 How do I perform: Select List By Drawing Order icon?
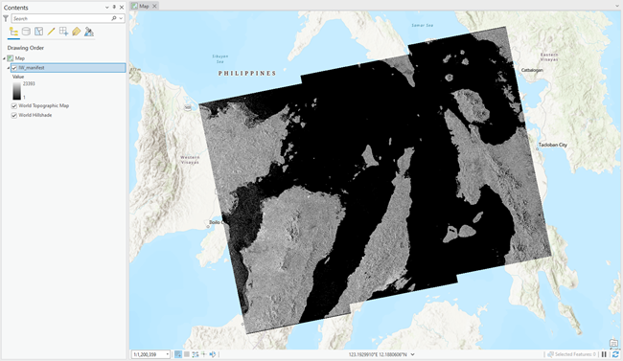pos(13,32)
